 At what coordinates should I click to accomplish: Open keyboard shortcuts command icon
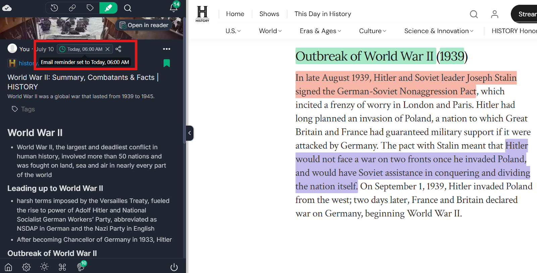pos(62,267)
